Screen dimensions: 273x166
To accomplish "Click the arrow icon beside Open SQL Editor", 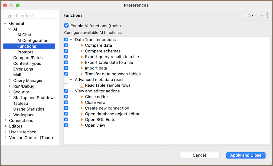I will [x=82, y=120].
